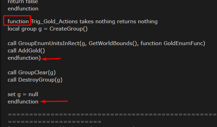Click 'GoldEnumFunc' argument text

(184, 43)
